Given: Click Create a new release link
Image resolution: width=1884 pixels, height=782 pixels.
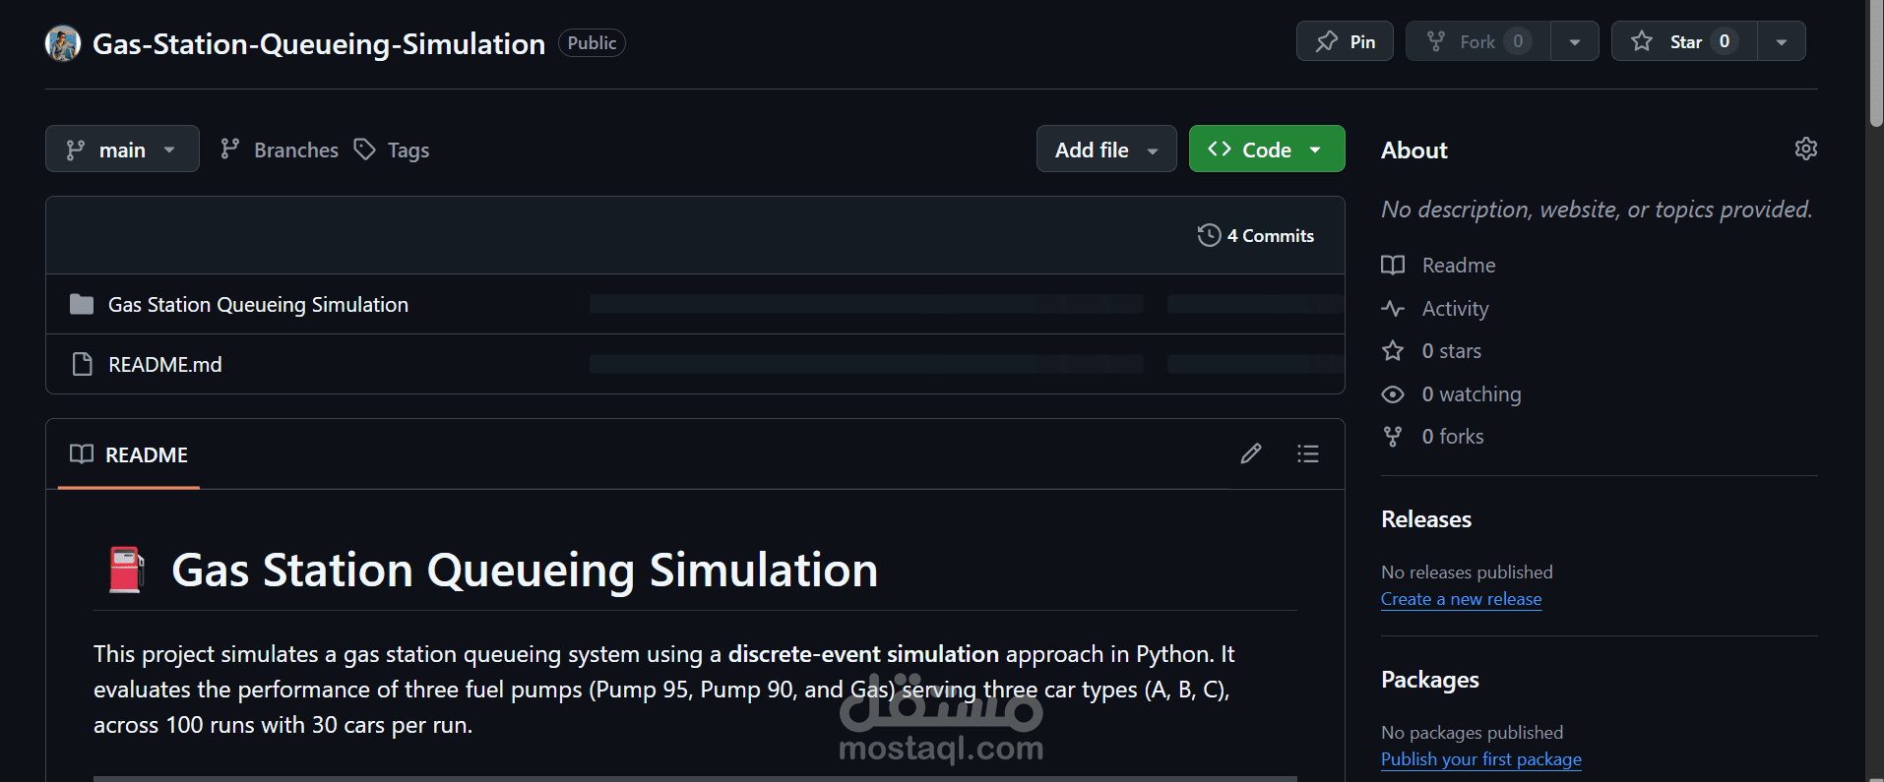Looking at the screenshot, I should [x=1461, y=599].
